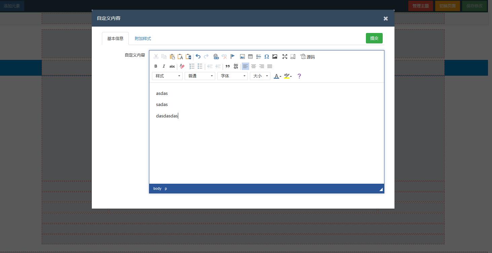Screen dimensions: 492x253
Task: Undo the last edit
Action: [198, 57]
